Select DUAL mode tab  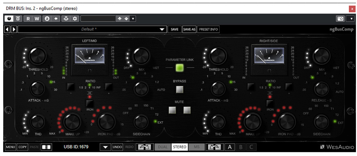tap(162, 147)
